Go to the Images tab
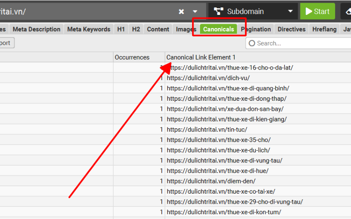351x219 pixels. (186, 29)
